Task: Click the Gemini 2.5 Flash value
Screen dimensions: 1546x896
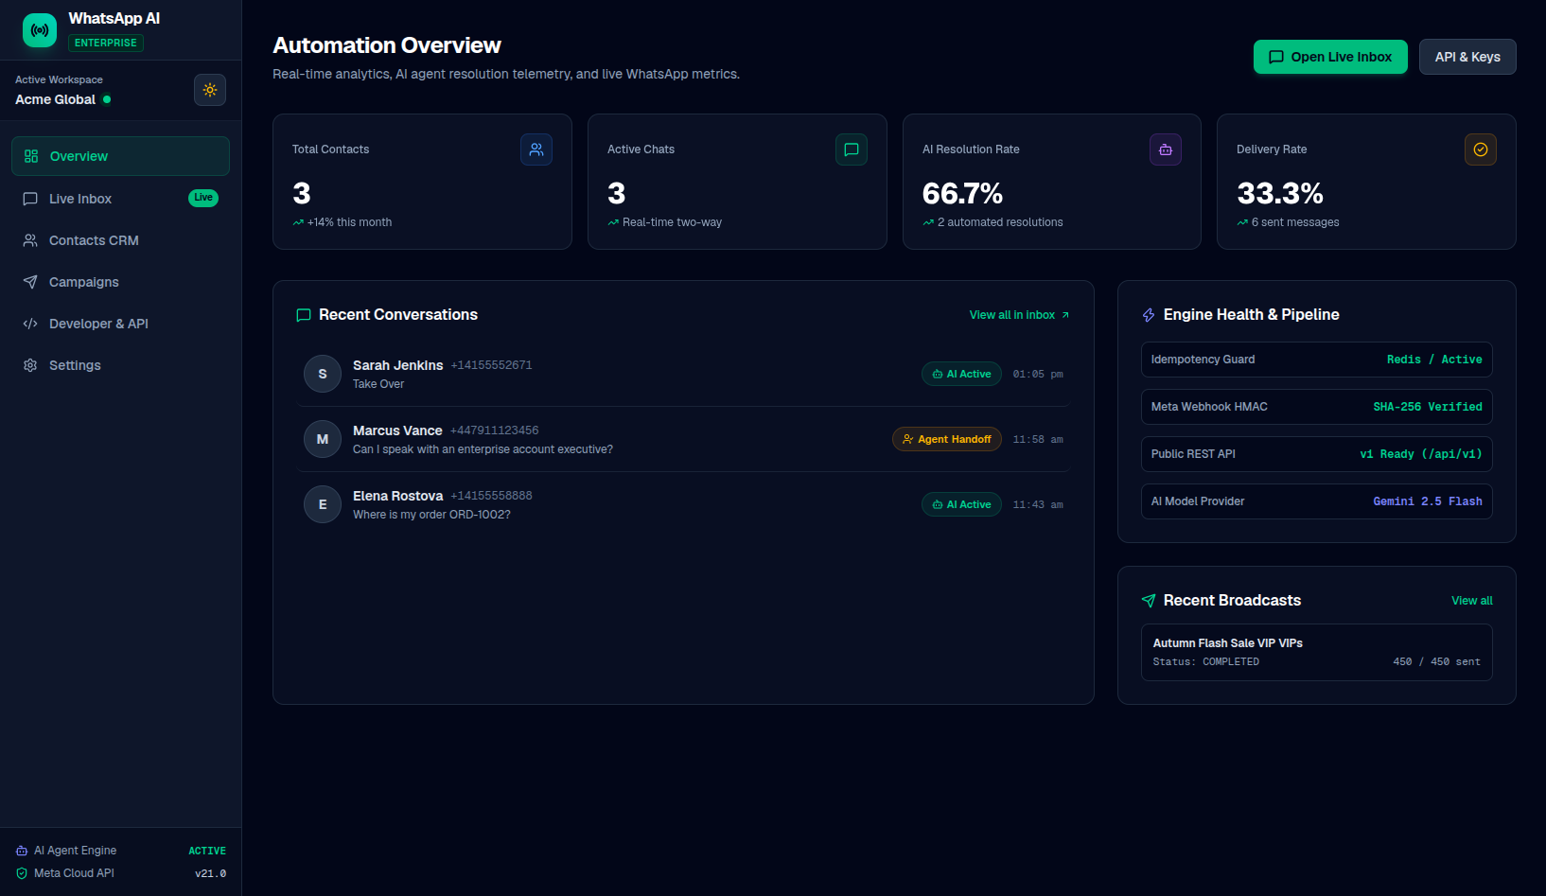Action: click(1428, 501)
